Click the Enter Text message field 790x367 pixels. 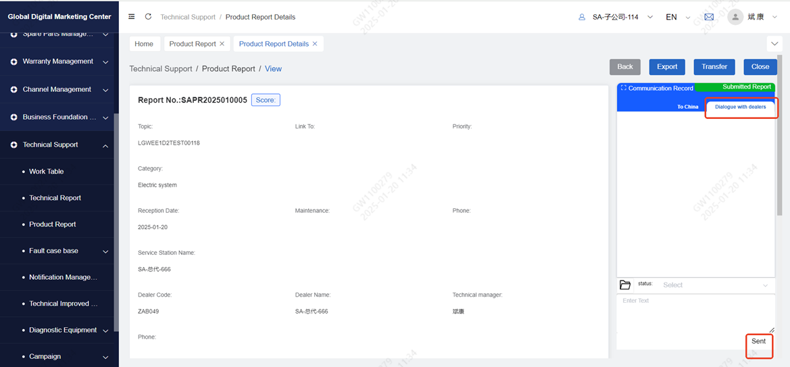(x=695, y=312)
